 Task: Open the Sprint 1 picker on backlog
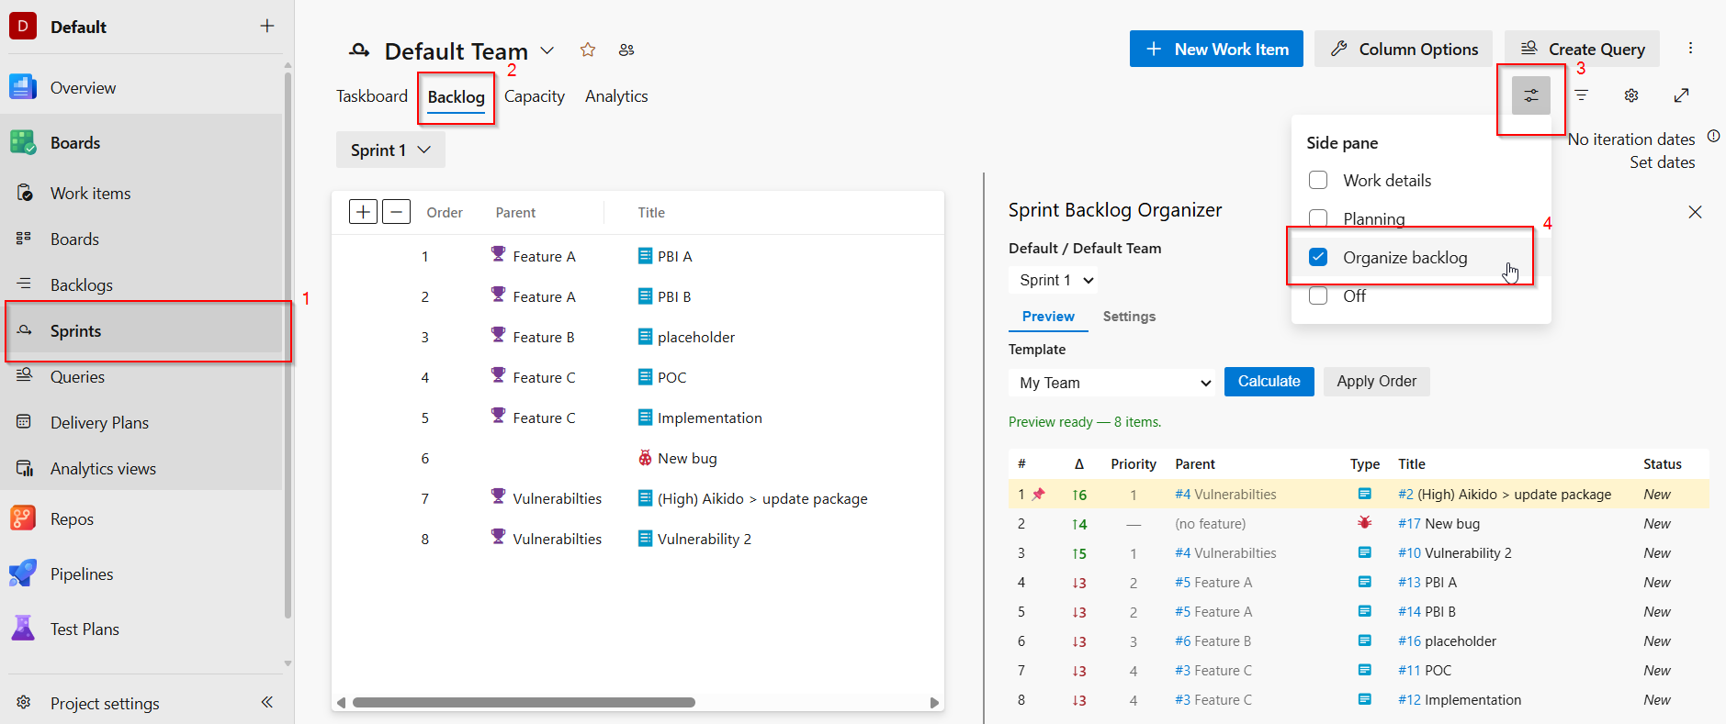390,150
